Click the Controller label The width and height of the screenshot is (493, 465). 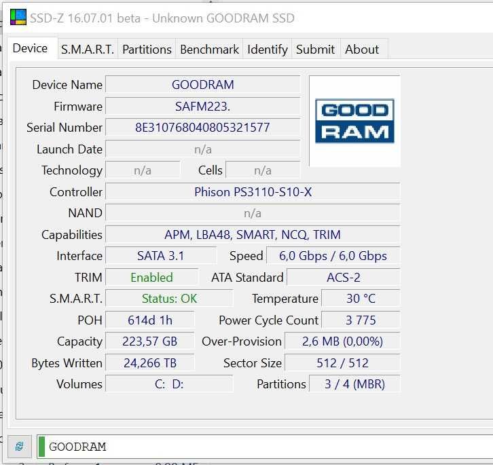click(x=76, y=192)
